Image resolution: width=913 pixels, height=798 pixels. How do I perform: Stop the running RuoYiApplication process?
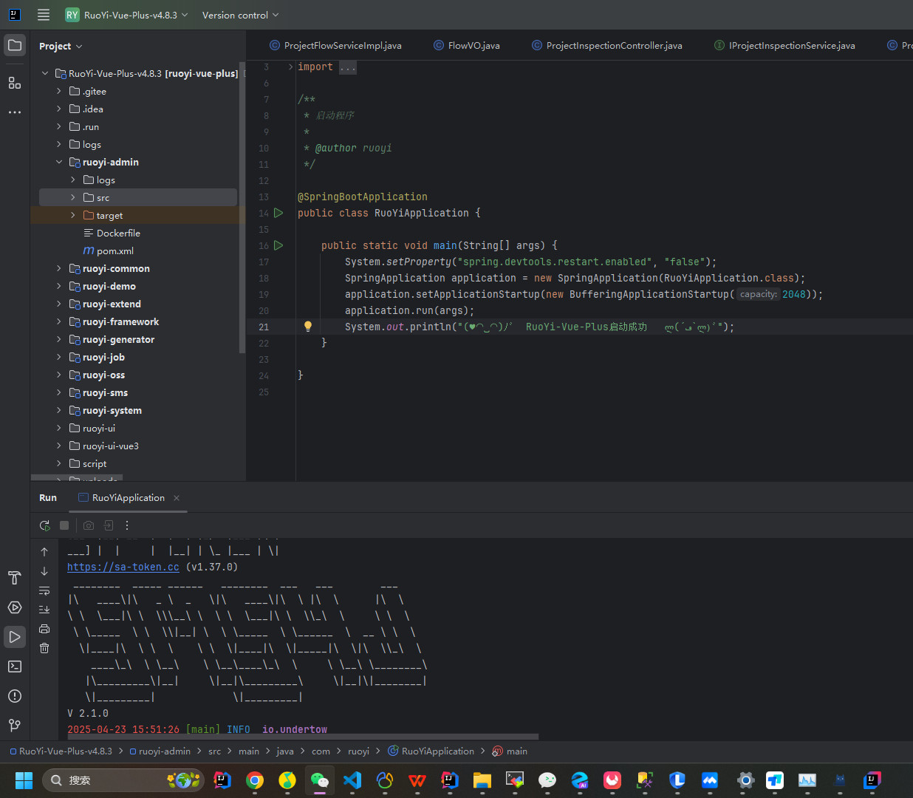click(x=64, y=525)
